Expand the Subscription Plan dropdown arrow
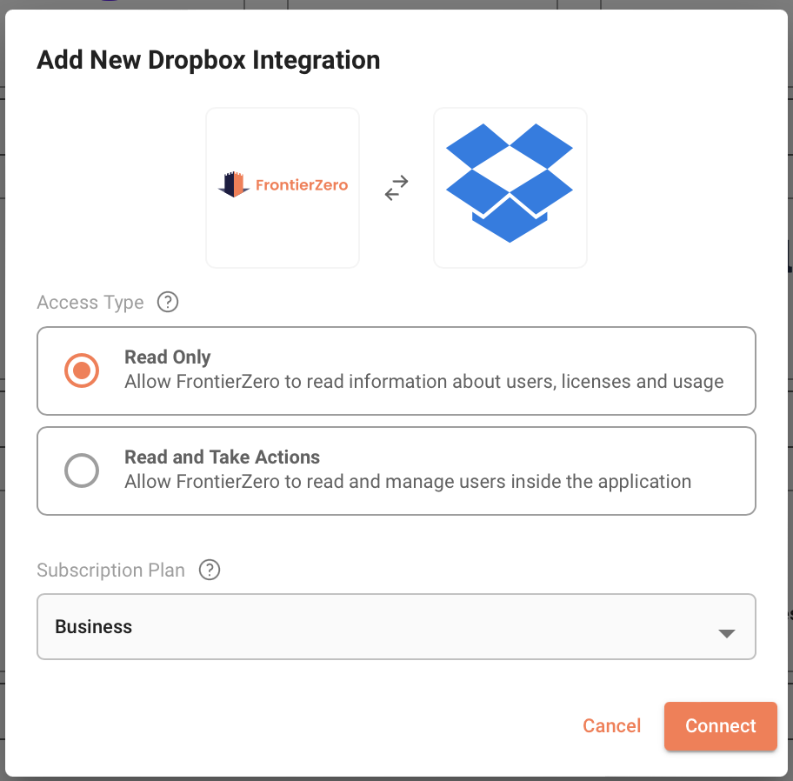 coord(727,633)
